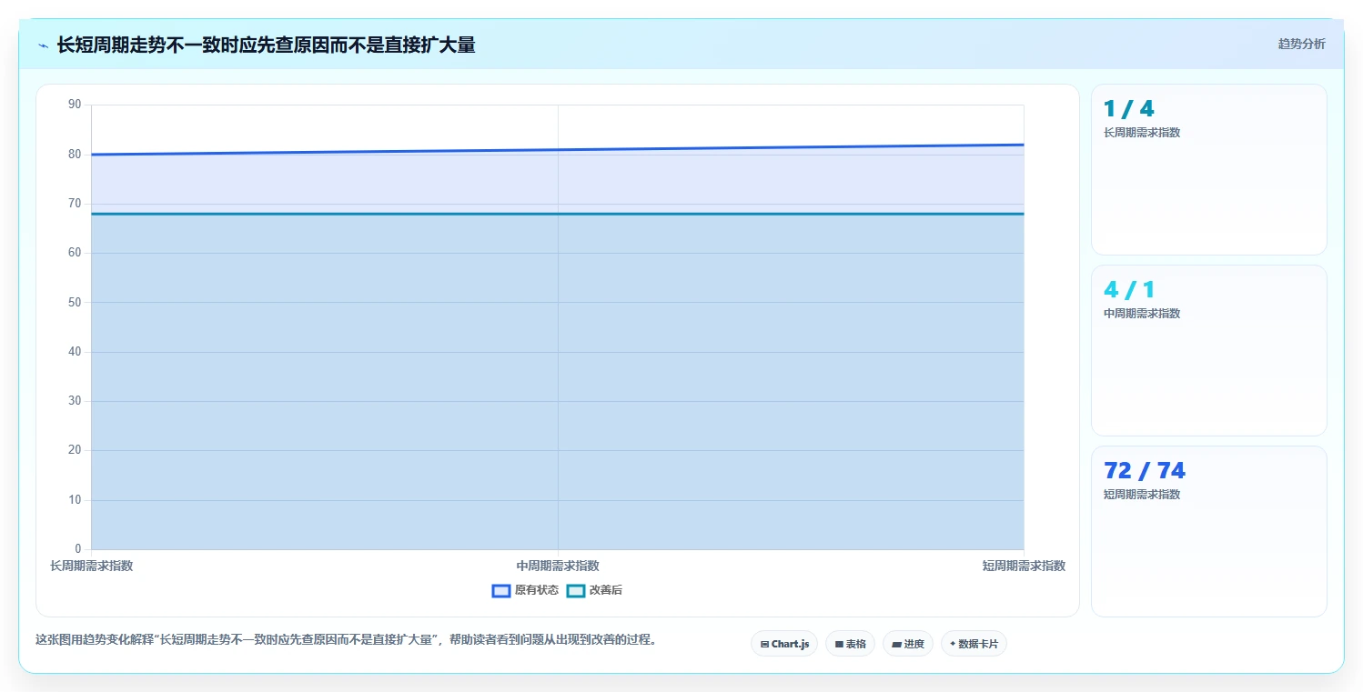Screen dimensions: 1363x692
Task: Toggle the 改善后 legend item
Action: (x=594, y=590)
